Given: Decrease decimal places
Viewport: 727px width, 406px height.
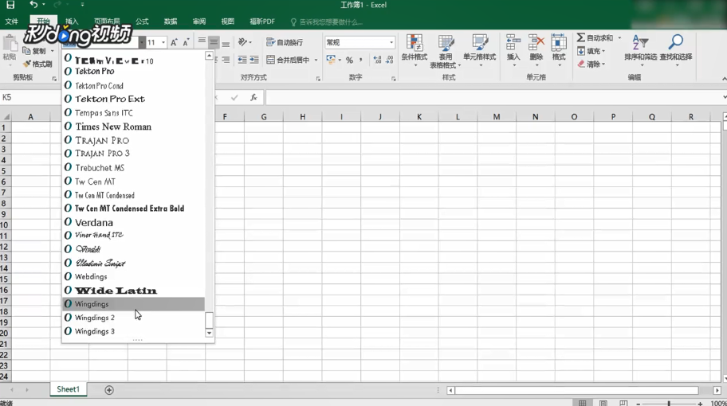Looking at the screenshot, I should (390, 60).
